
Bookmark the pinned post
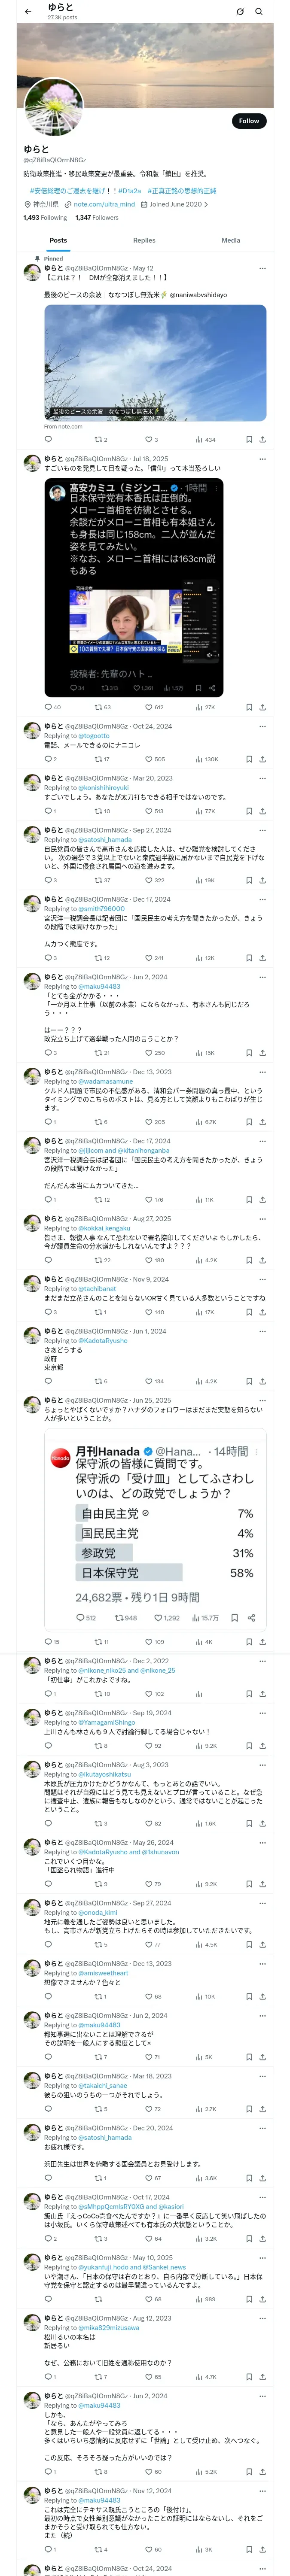[x=249, y=439]
